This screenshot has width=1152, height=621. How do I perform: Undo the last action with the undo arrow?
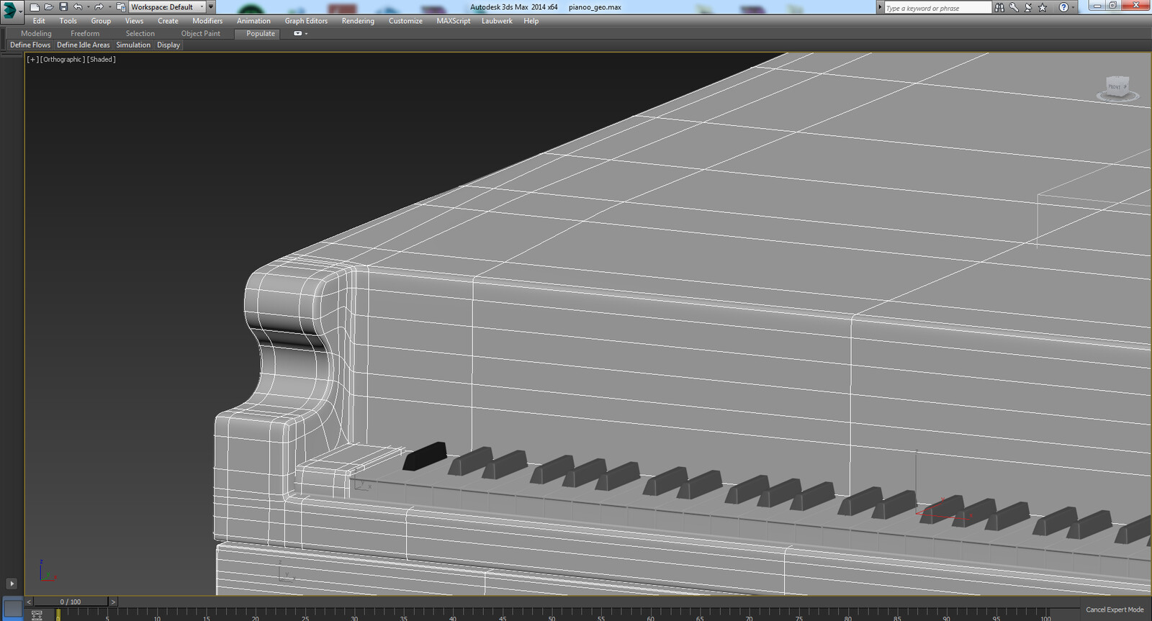pos(78,7)
